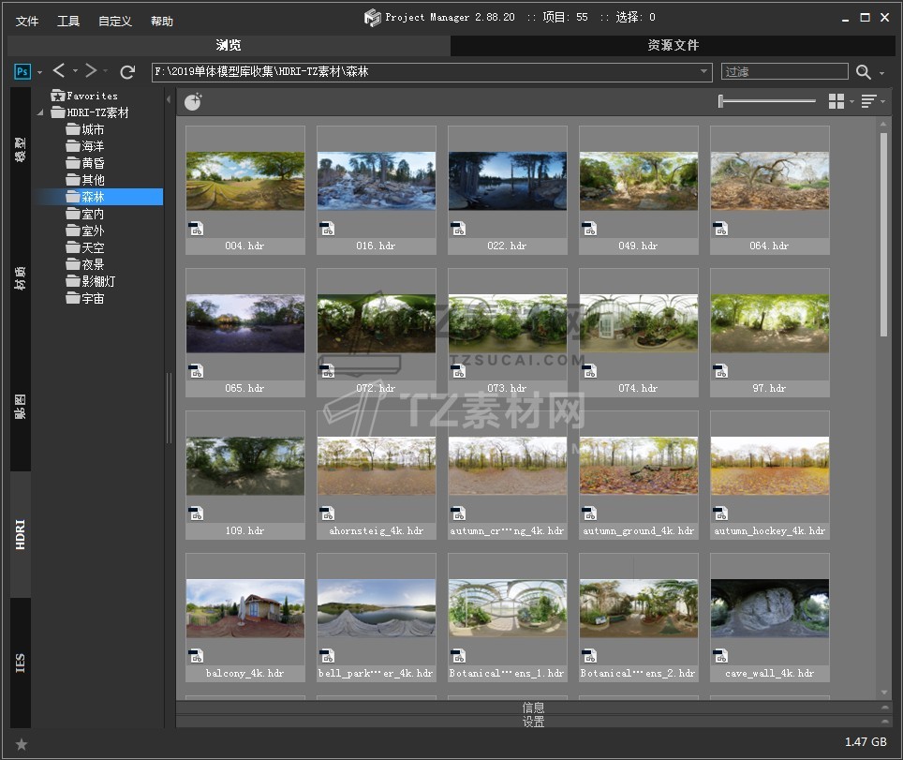
Task: Select the cave_wall_4k.hdr thumbnail
Action: [770, 618]
